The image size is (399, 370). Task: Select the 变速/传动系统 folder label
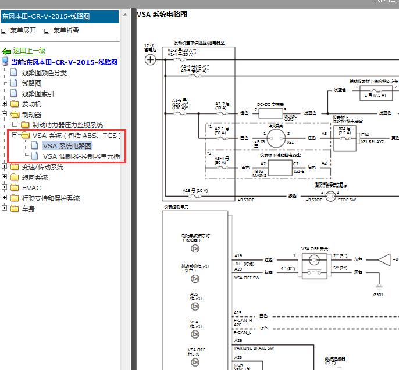point(43,167)
